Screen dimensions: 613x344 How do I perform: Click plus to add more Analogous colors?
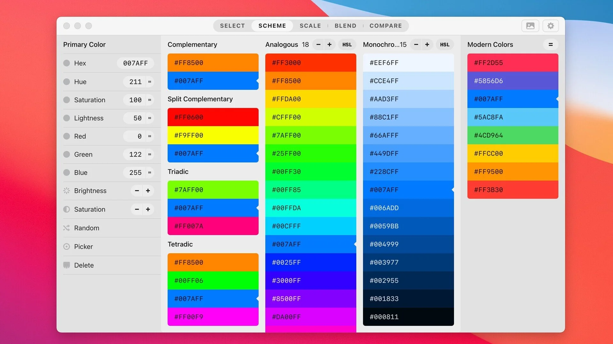point(329,44)
